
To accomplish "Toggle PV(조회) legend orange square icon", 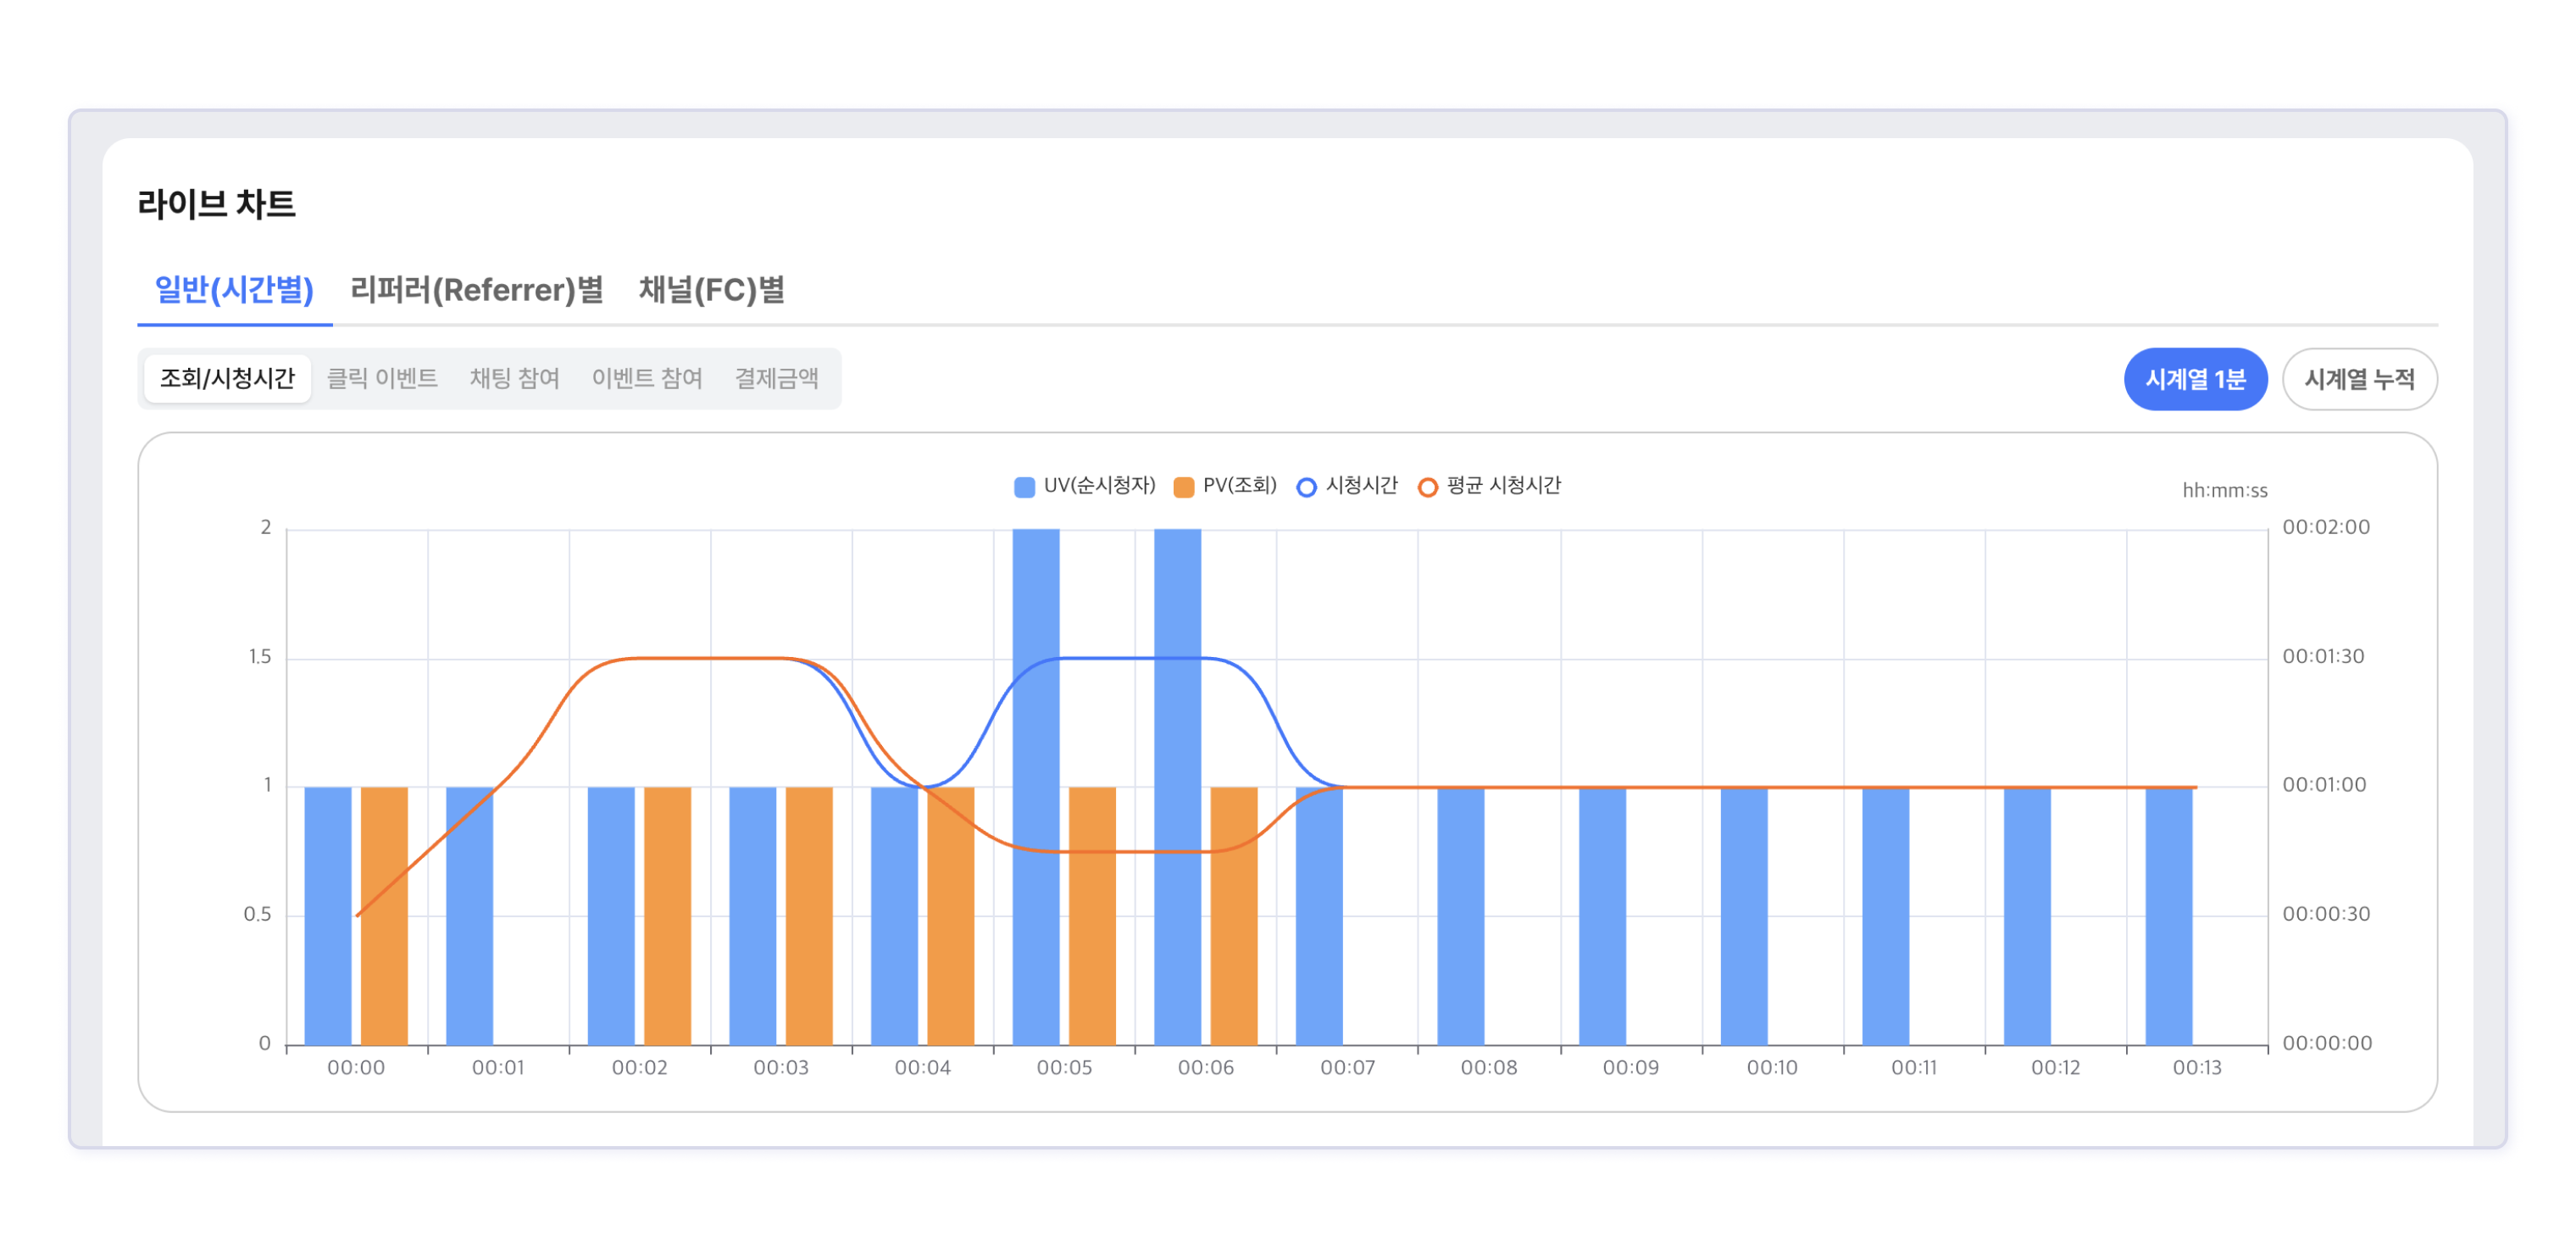I will tap(1183, 487).
